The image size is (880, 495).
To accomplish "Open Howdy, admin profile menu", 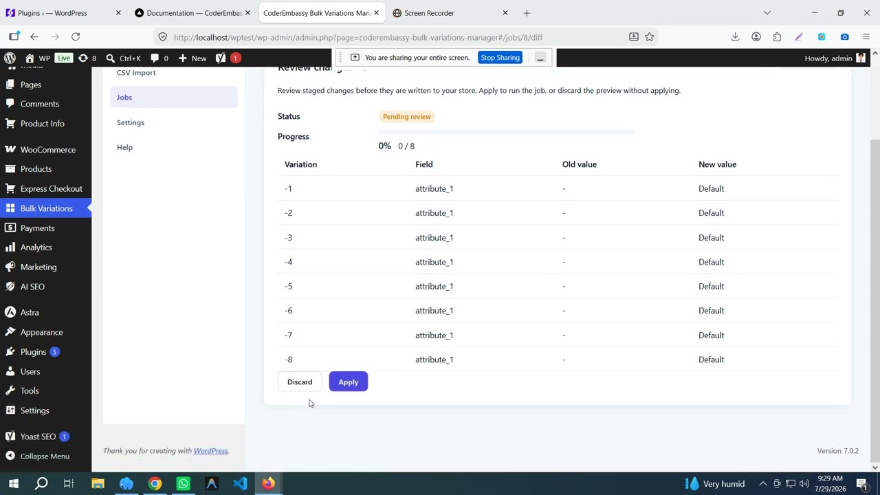I will click(835, 58).
